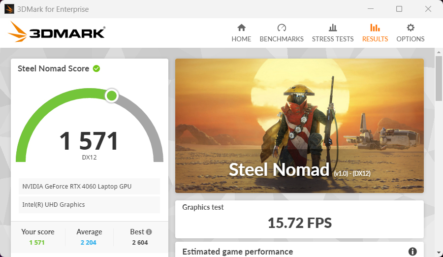Close the 3DMark window
Viewport: 443px width, 257px height.
point(428,9)
